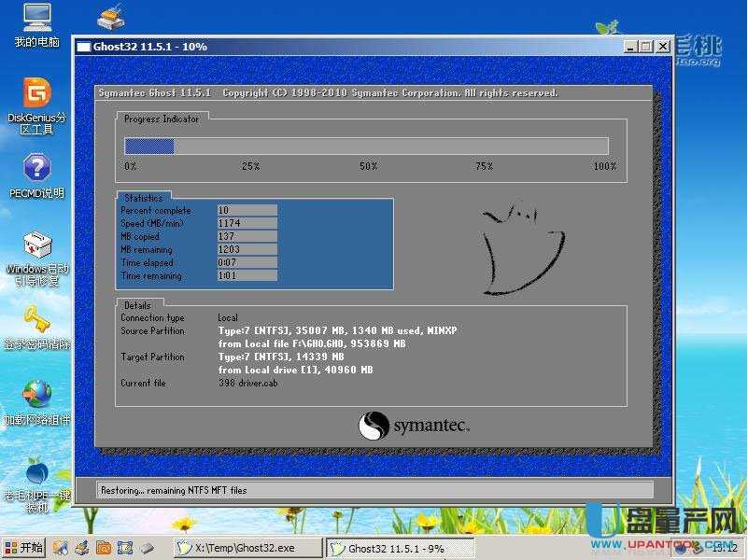748x560 pixels.
Task: Click the Start button on taskbar
Action: tap(23, 548)
